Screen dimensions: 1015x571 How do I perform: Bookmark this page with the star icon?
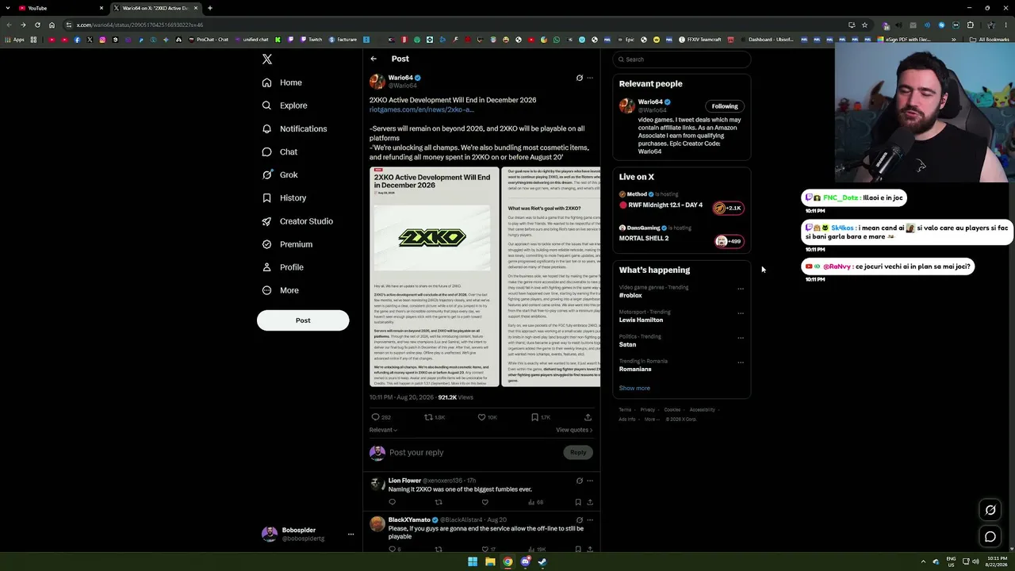click(865, 25)
